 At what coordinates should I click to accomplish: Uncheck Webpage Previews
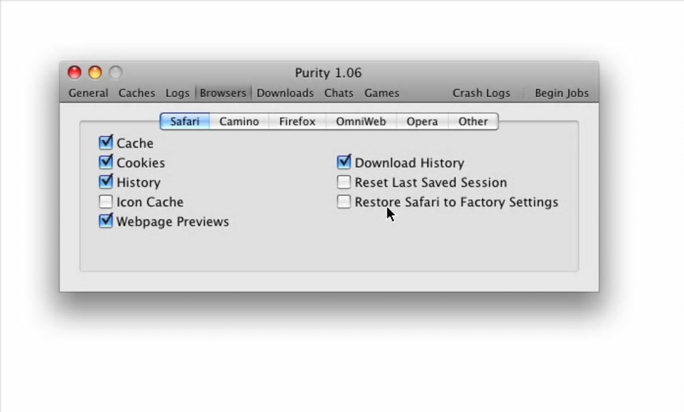click(x=105, y=221)
